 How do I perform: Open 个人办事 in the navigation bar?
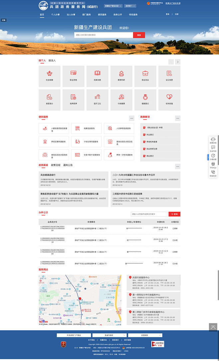point(56,15)
